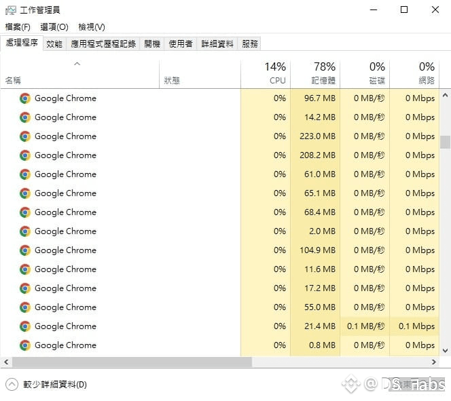Sort processes by 磁碟 column header

pyautogui.click(x=365, y=74)
